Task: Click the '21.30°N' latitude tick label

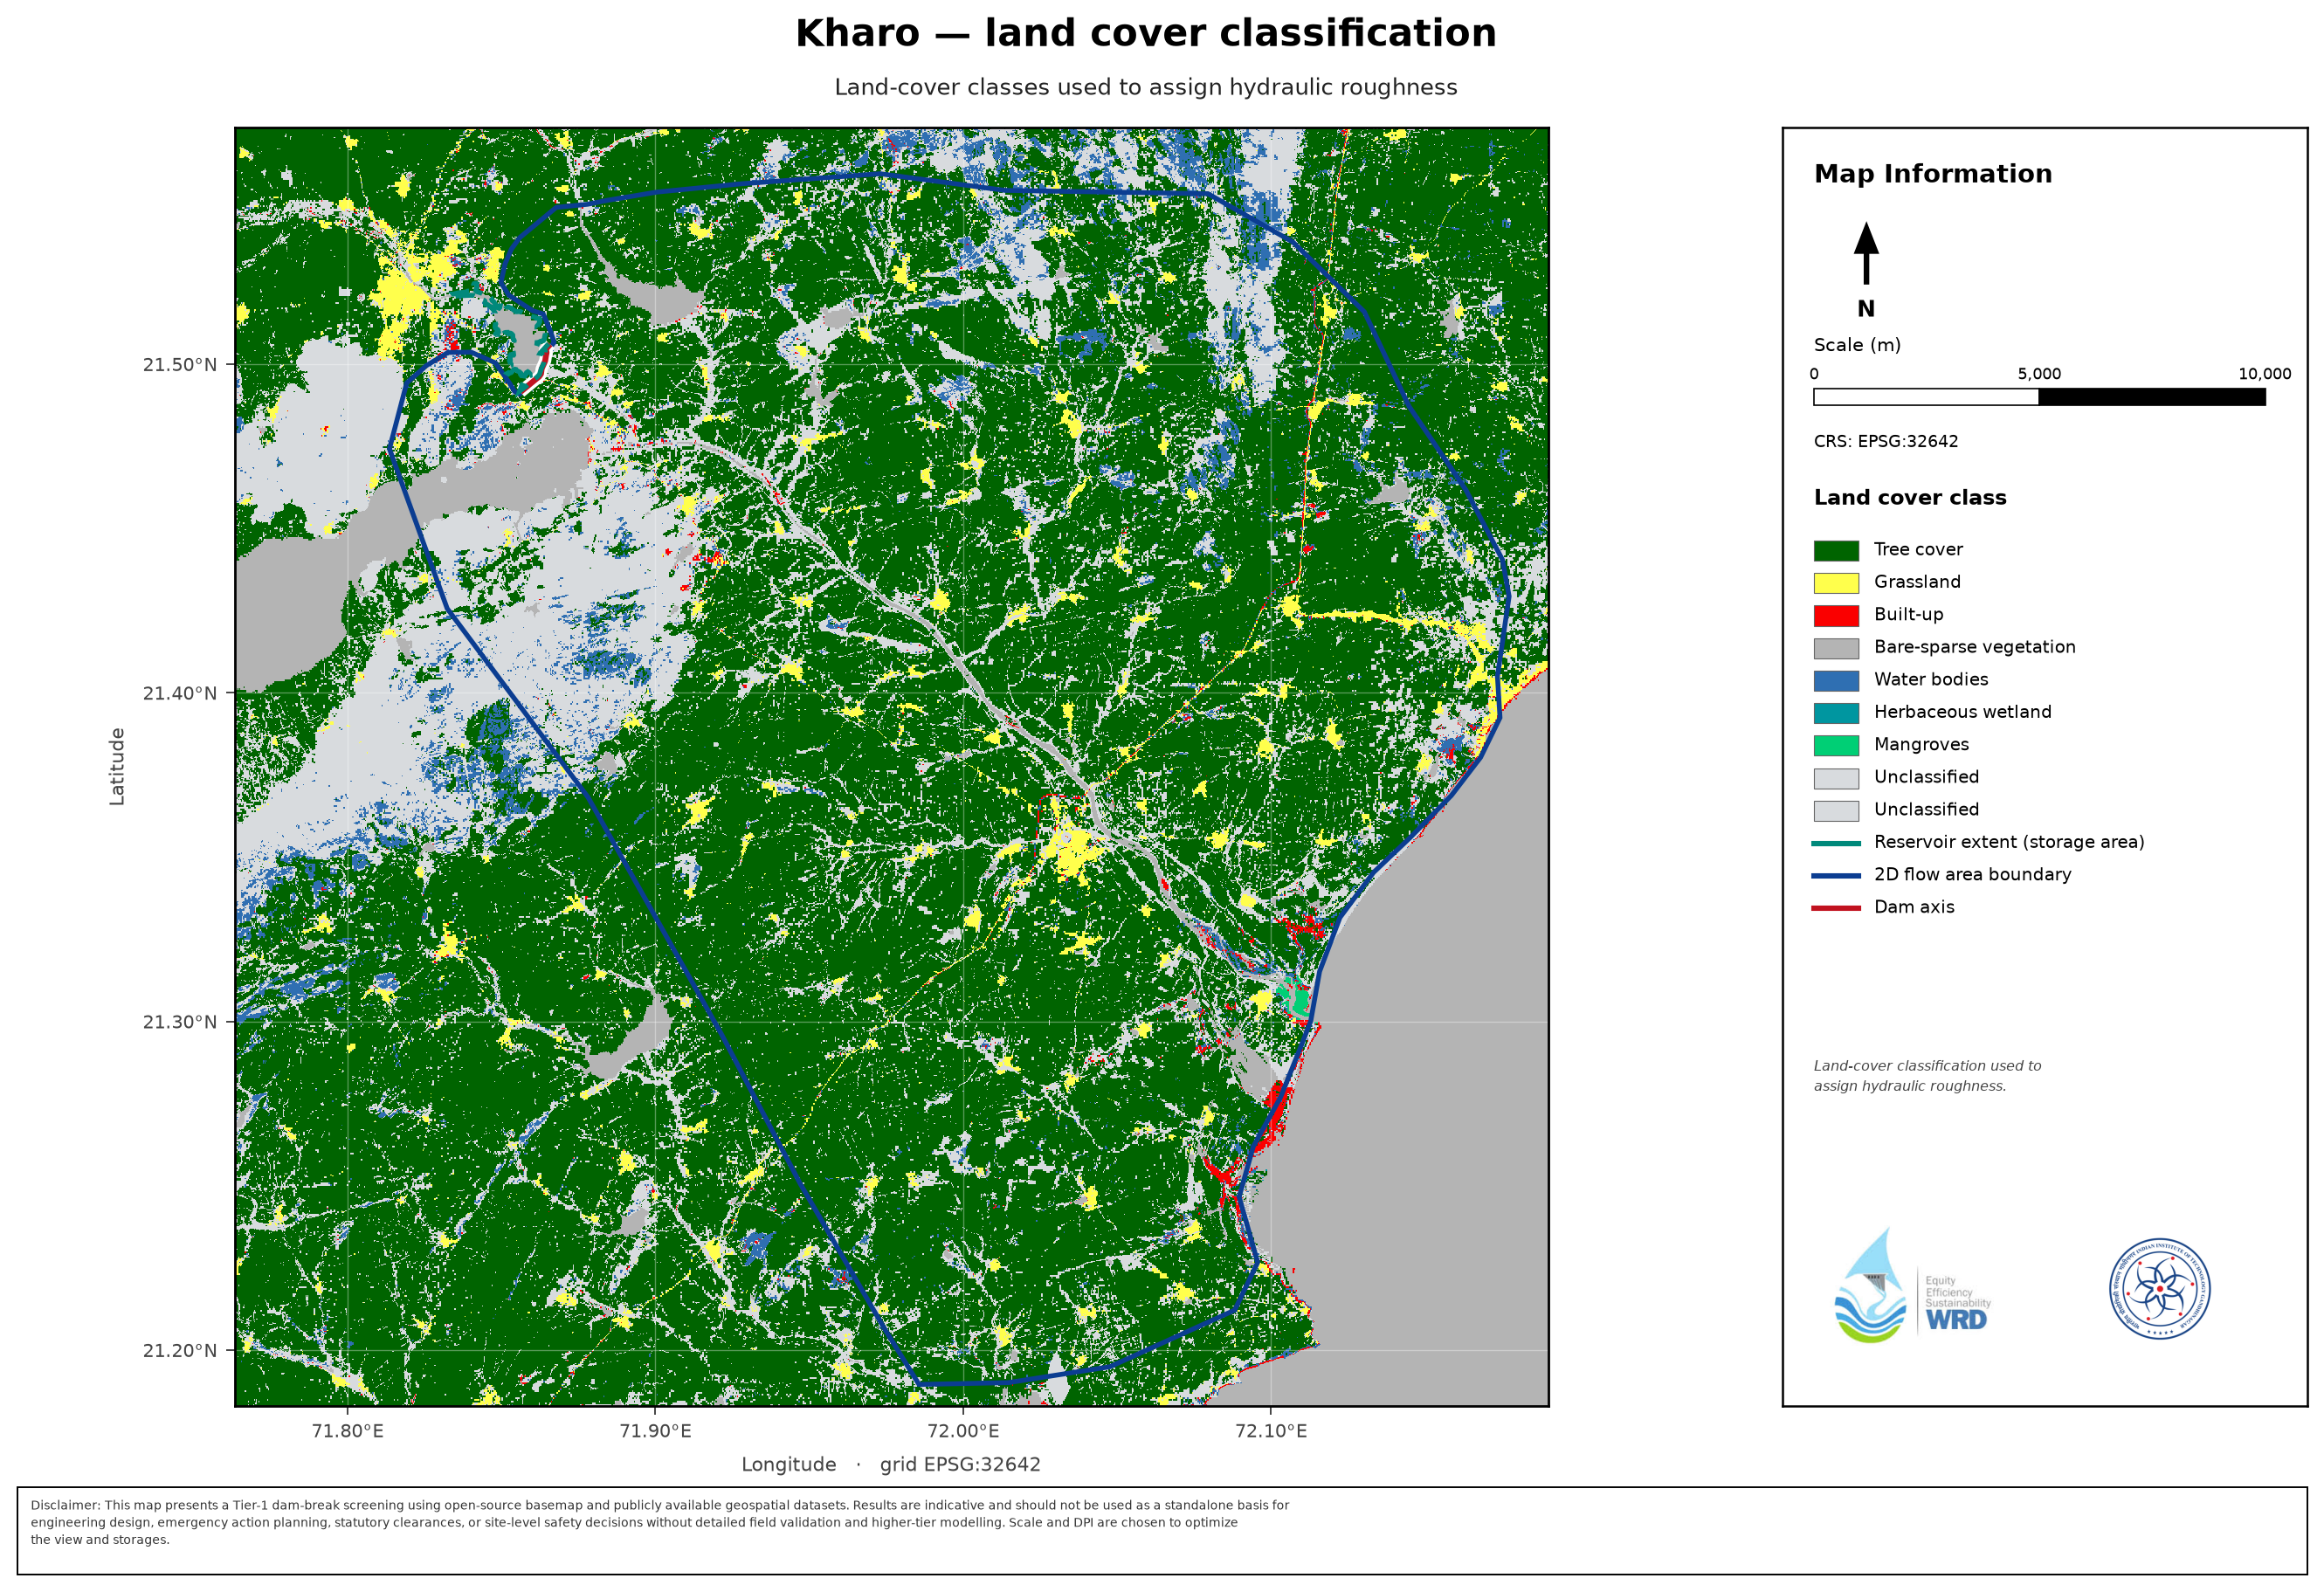Action: [180, 1022]
